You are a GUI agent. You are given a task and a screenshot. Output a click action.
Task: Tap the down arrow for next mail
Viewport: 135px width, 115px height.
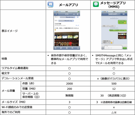pyautogui.click(x=78, y=14)
